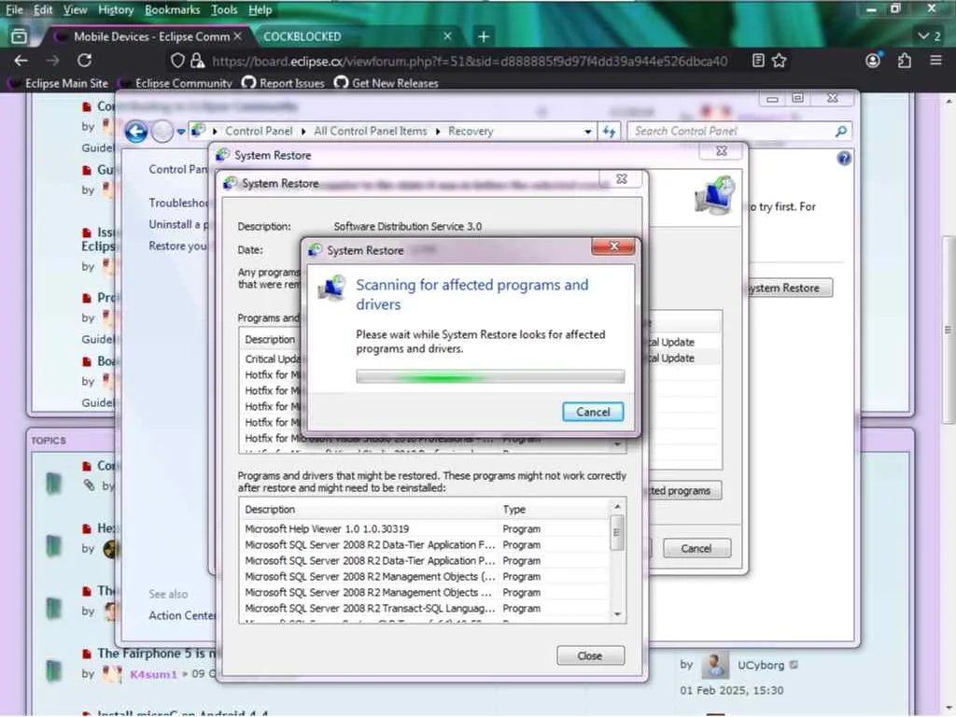The width and height of the screenshot is (956, 717).
Task: Open the Help menu in browser
Action: pos(260,9)
